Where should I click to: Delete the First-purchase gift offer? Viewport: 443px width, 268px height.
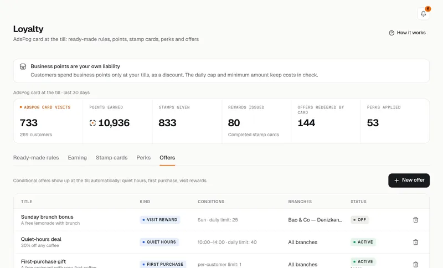415,264
